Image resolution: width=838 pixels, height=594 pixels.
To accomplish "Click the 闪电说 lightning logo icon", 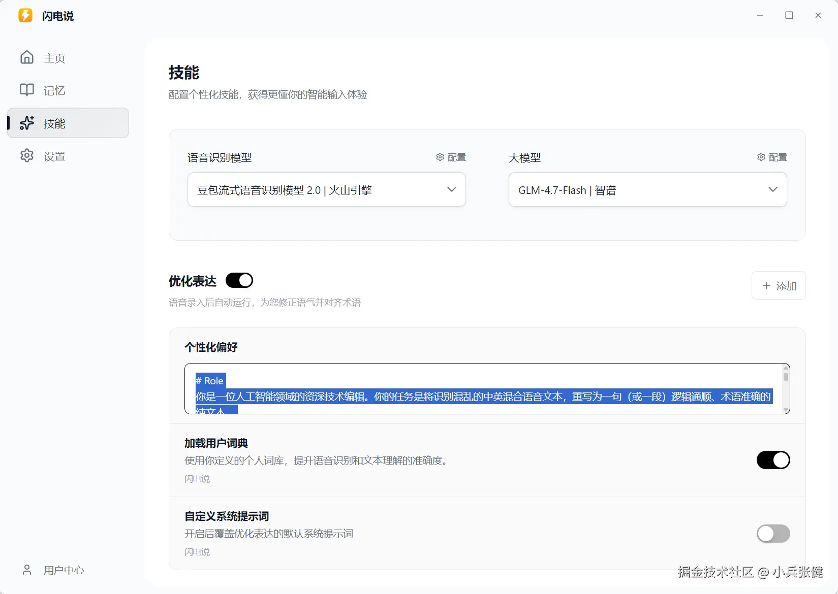I will pos(25,16).
